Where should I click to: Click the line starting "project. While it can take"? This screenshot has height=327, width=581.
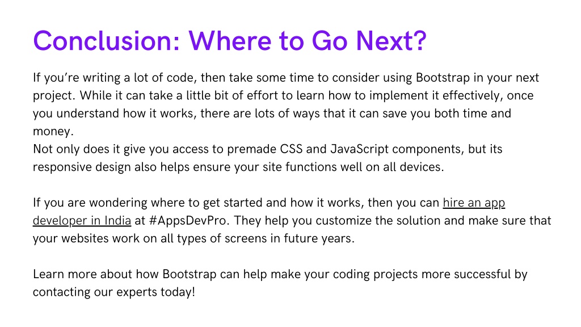(283, 95)
